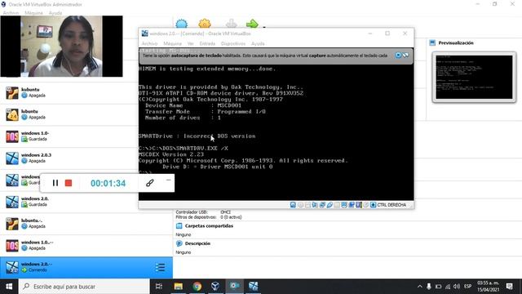Open the Carpetas compartidas section header
Viewport: 522px width, 294px height.
(209, 226)
